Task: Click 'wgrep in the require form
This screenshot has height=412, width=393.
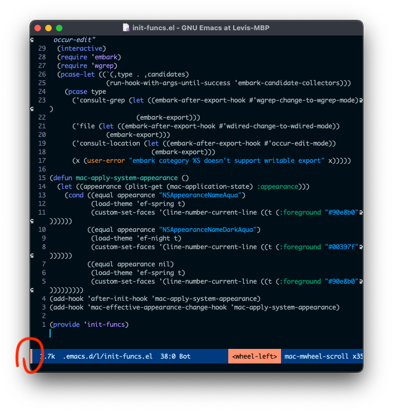Action: click(102, 66)
